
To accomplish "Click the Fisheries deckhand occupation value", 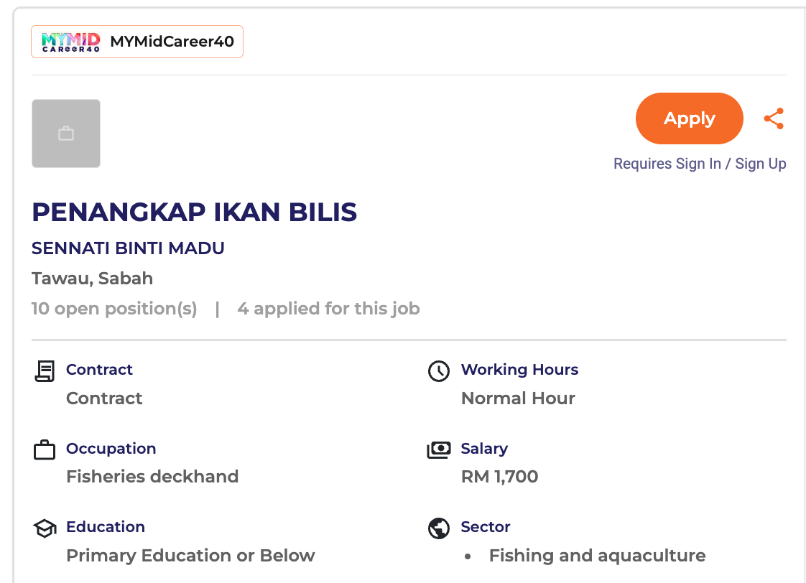I will [x=152, y=477].
